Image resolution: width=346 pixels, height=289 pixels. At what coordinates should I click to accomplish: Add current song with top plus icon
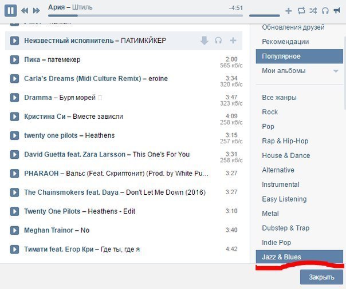click(288, 11)
